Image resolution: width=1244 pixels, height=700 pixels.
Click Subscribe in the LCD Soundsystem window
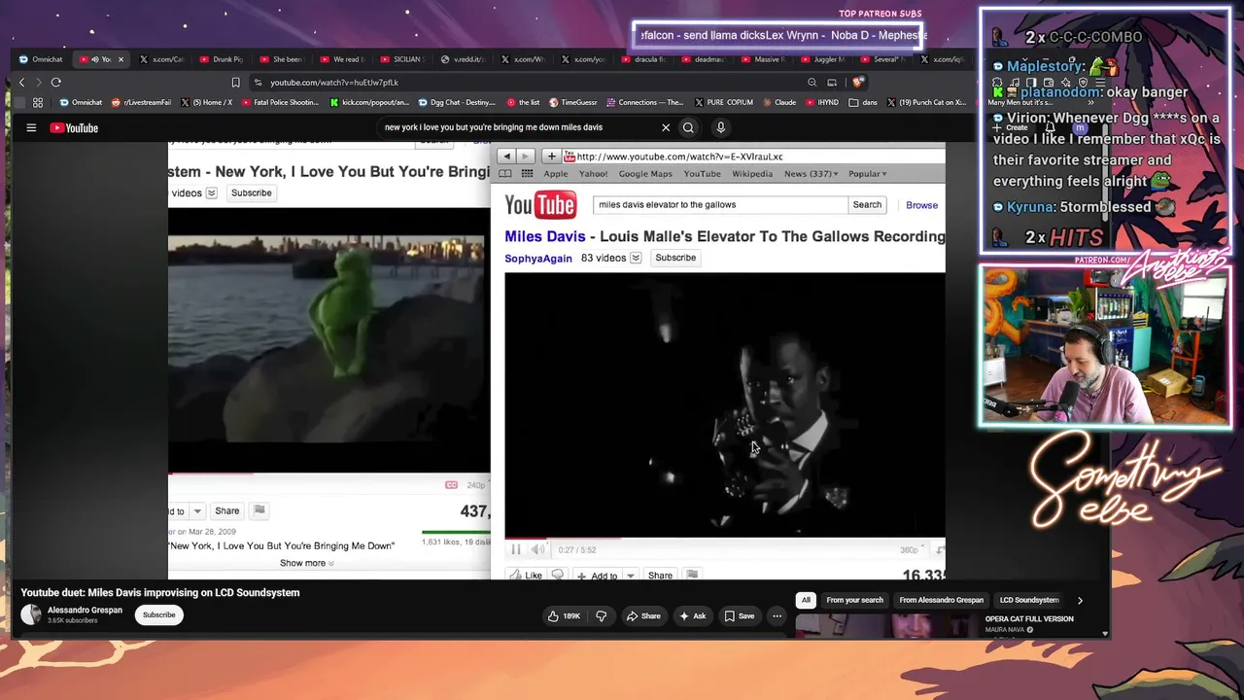251,192
